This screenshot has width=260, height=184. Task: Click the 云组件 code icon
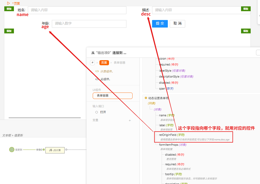97,79
